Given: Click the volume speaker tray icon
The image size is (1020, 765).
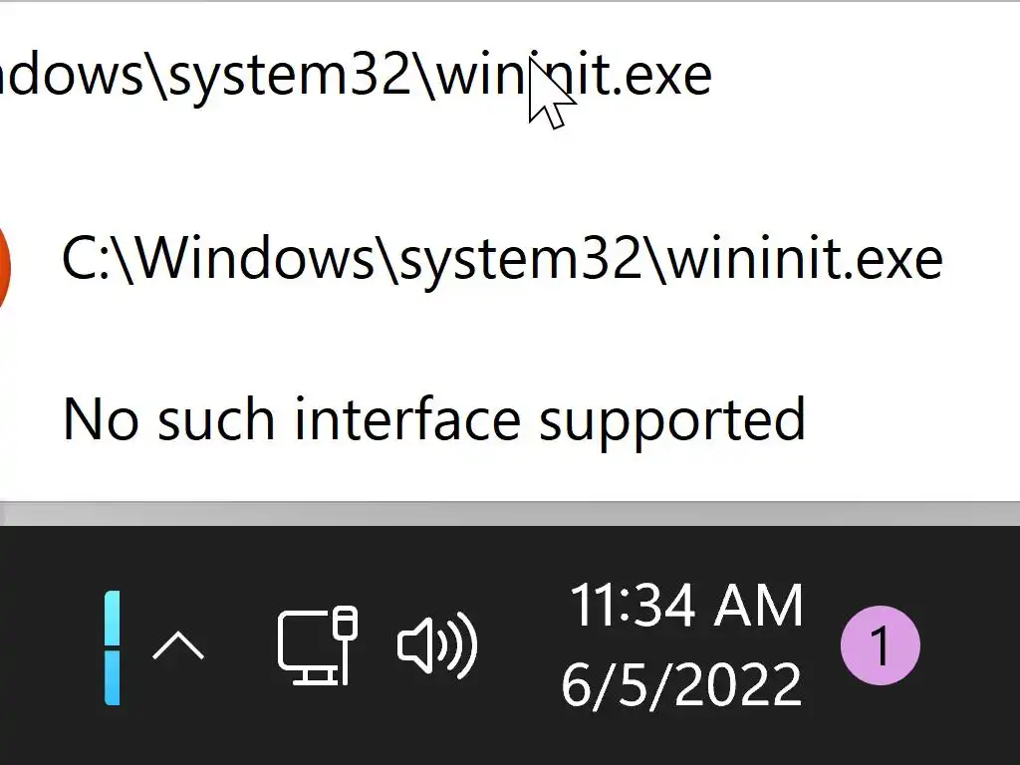Looking at the screenshot, I should point(436,645).
